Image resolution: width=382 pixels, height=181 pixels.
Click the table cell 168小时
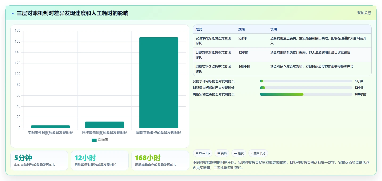pyautogui.click(x=244, y=67)
